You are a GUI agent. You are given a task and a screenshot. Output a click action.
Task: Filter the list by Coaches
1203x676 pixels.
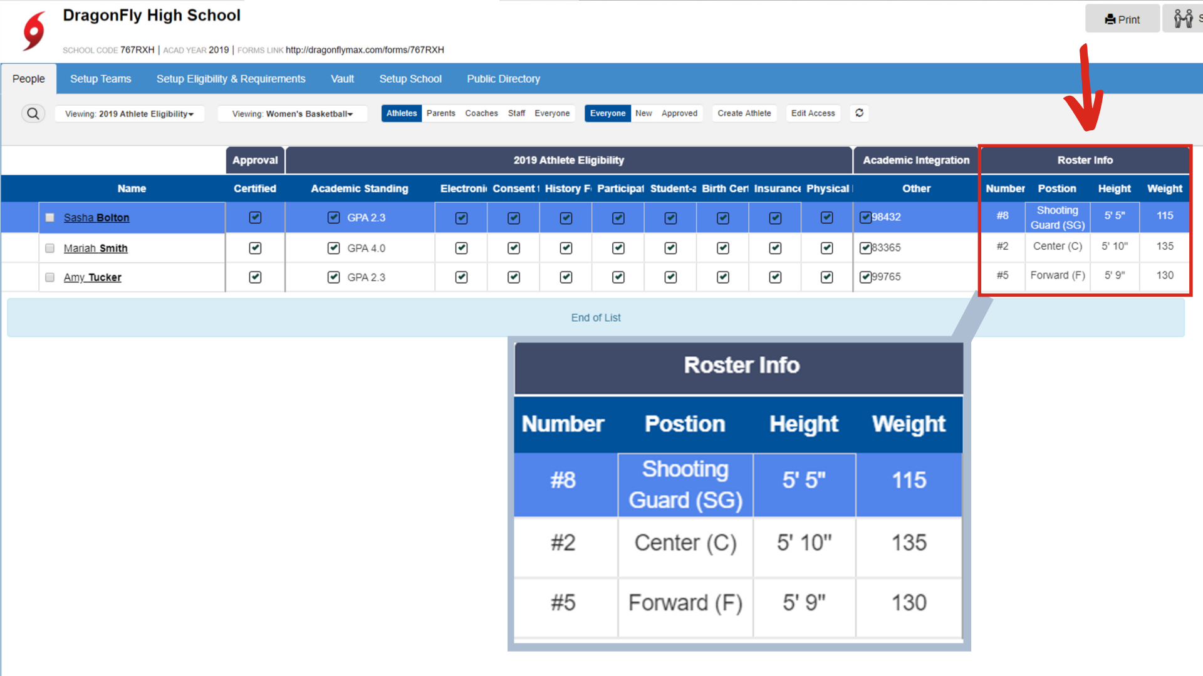(x=481, y=113)
